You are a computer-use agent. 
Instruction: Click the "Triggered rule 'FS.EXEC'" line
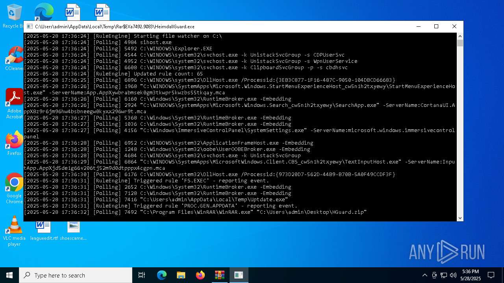[146, 181]
